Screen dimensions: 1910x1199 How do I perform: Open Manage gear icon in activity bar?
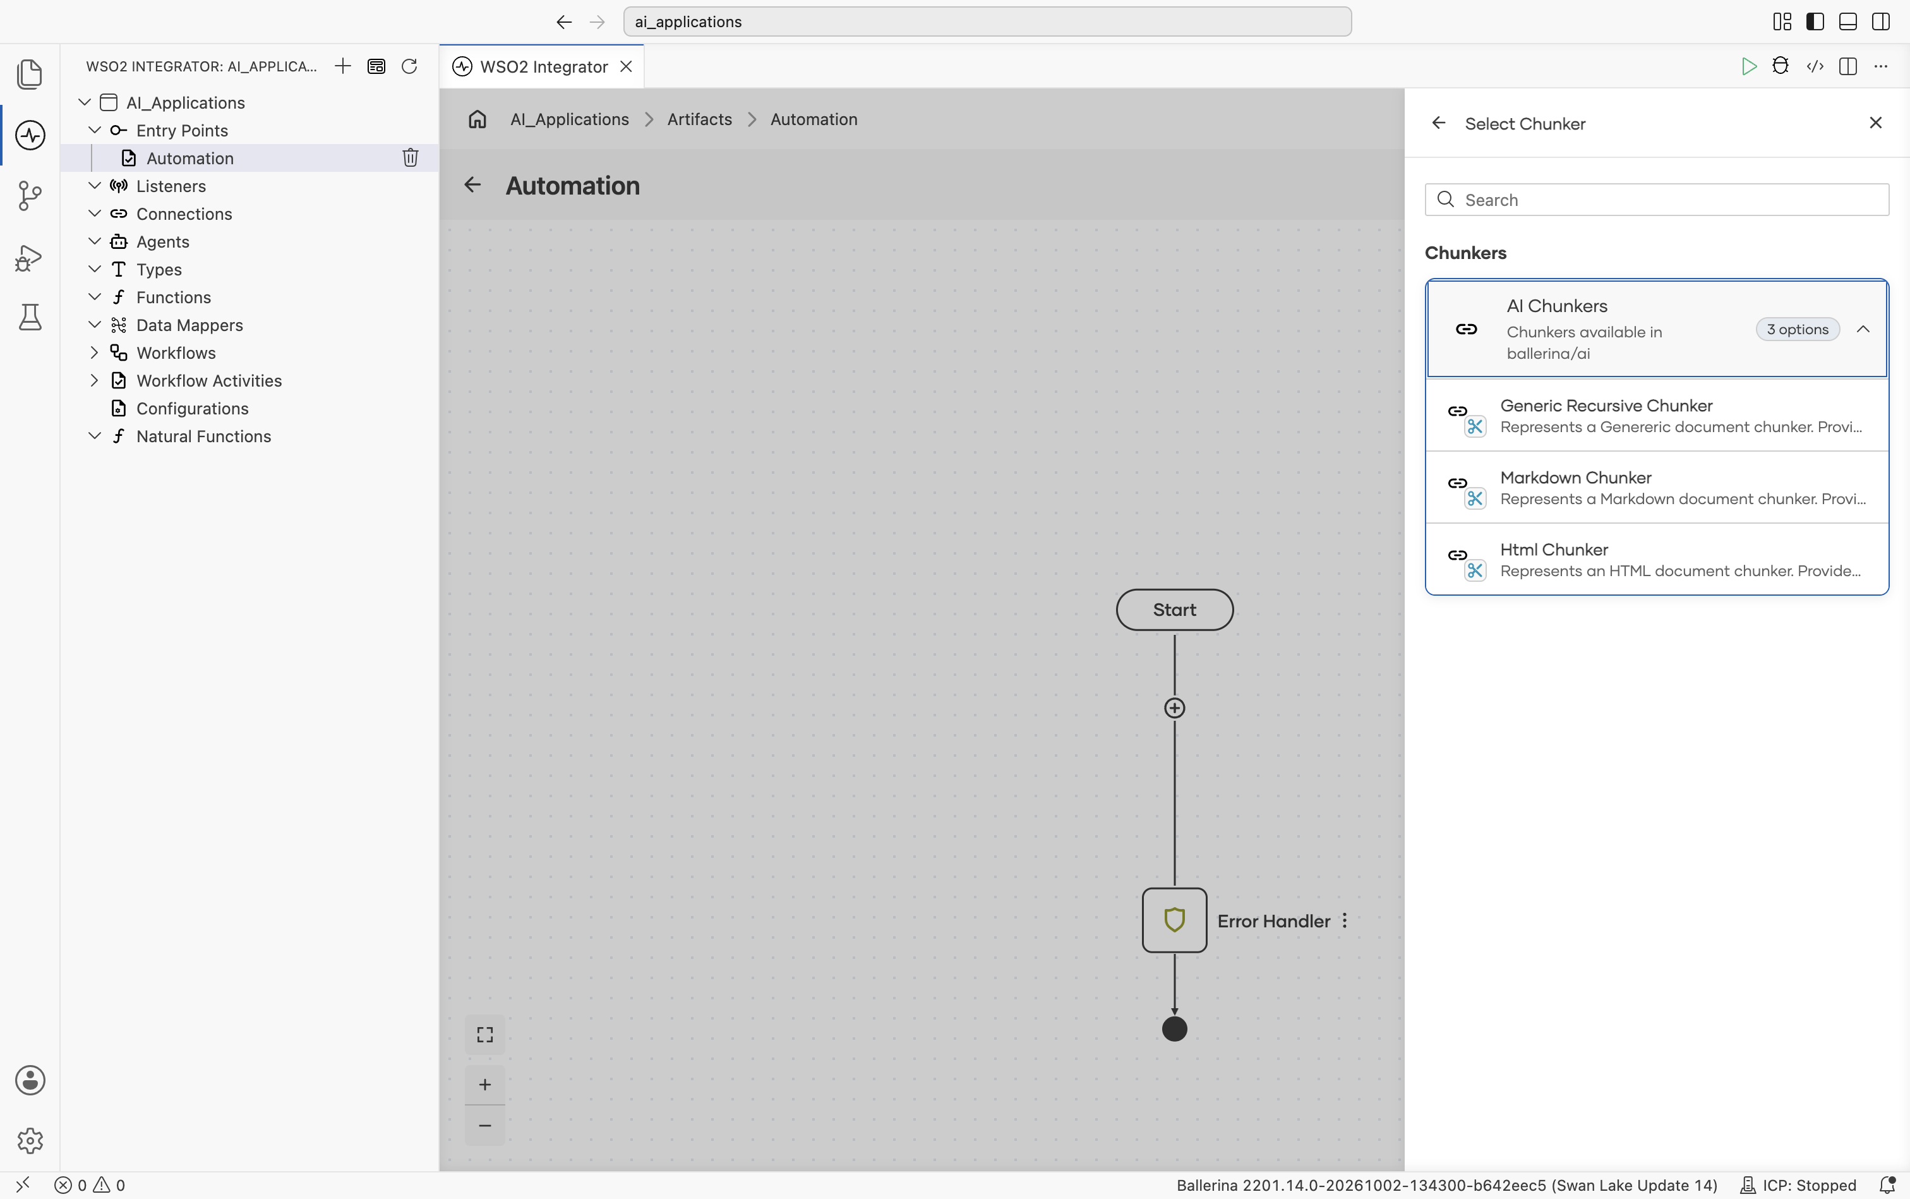[30, 1140]
